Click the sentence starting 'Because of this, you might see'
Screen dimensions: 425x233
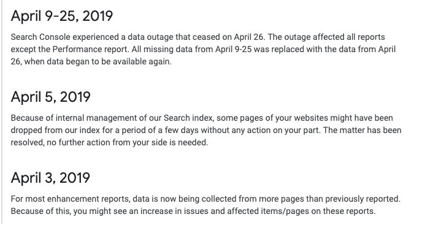tap(193, 211)
